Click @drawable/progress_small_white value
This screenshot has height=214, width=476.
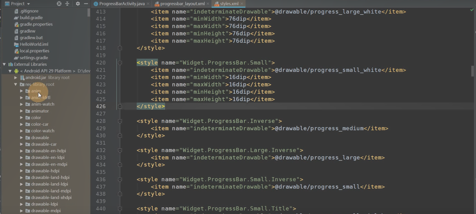pyautogui.click(x=328, y=70)
